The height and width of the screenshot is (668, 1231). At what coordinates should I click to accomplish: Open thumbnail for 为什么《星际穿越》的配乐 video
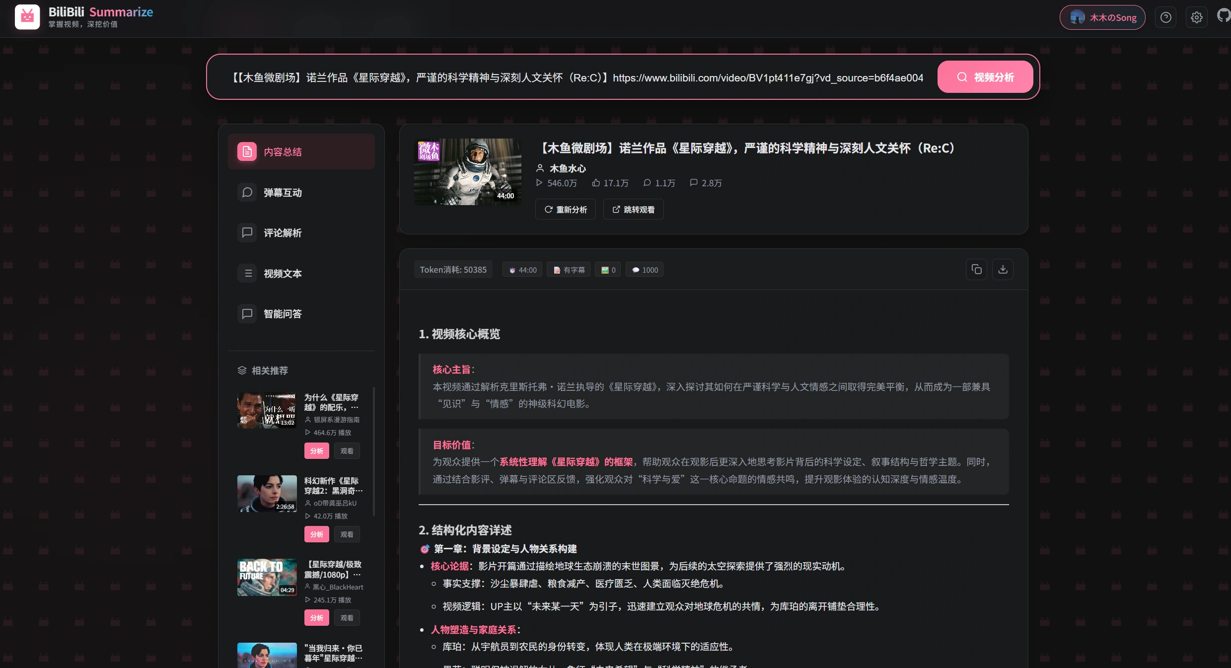(267, 410)
